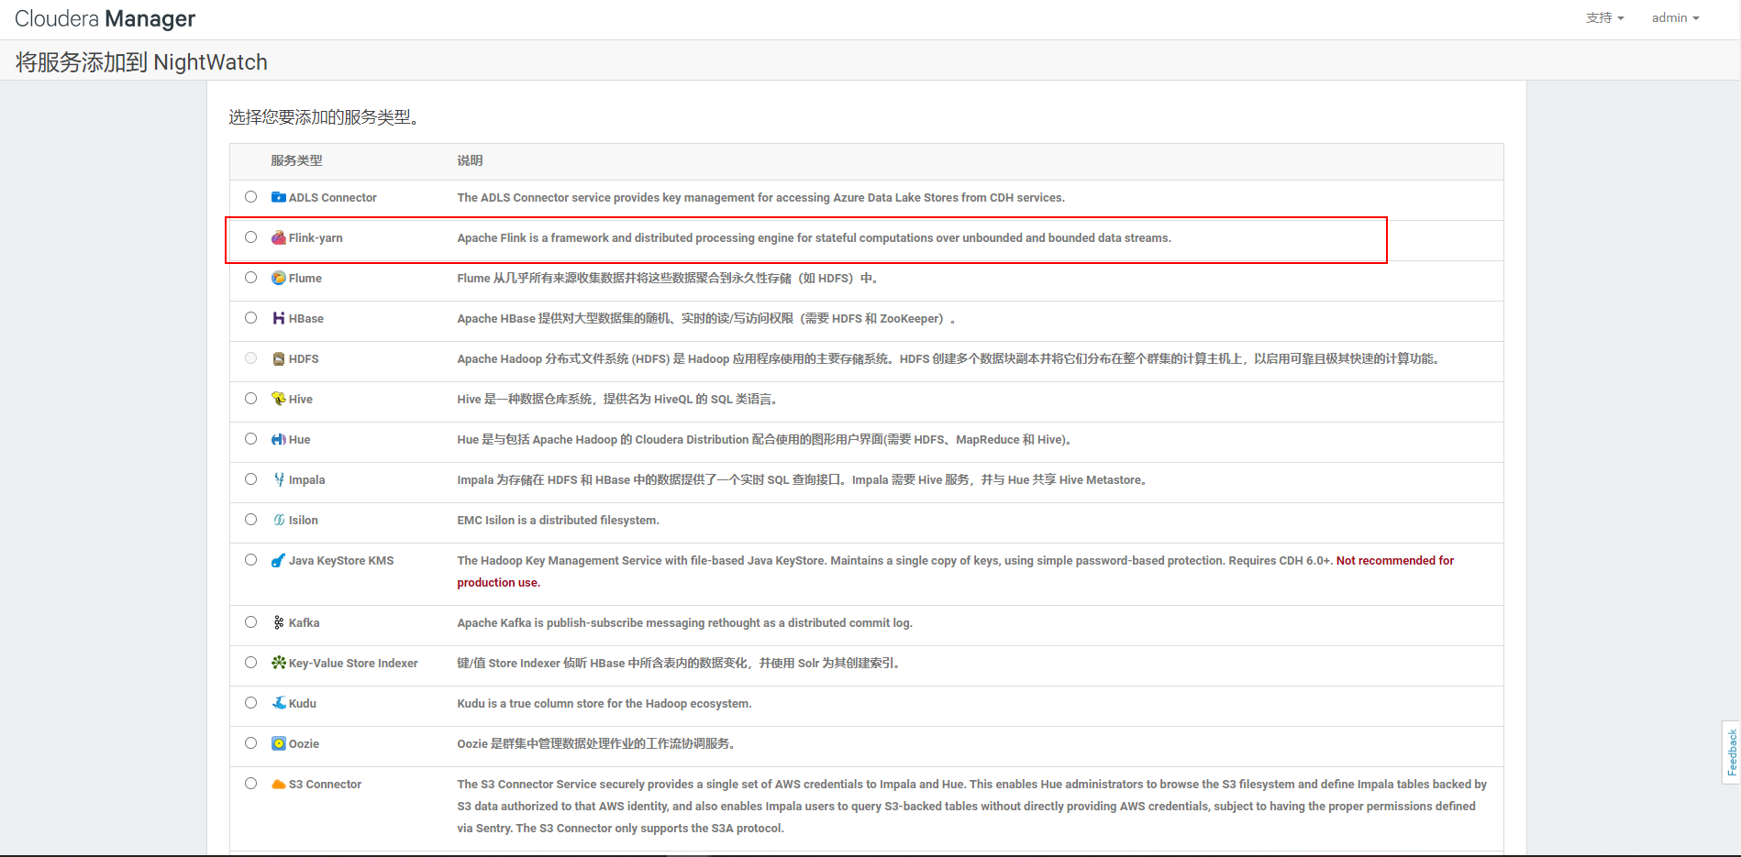Screen dimensions: 1741x857
Task: Select the Hue radio button
Action: point(250,439)
